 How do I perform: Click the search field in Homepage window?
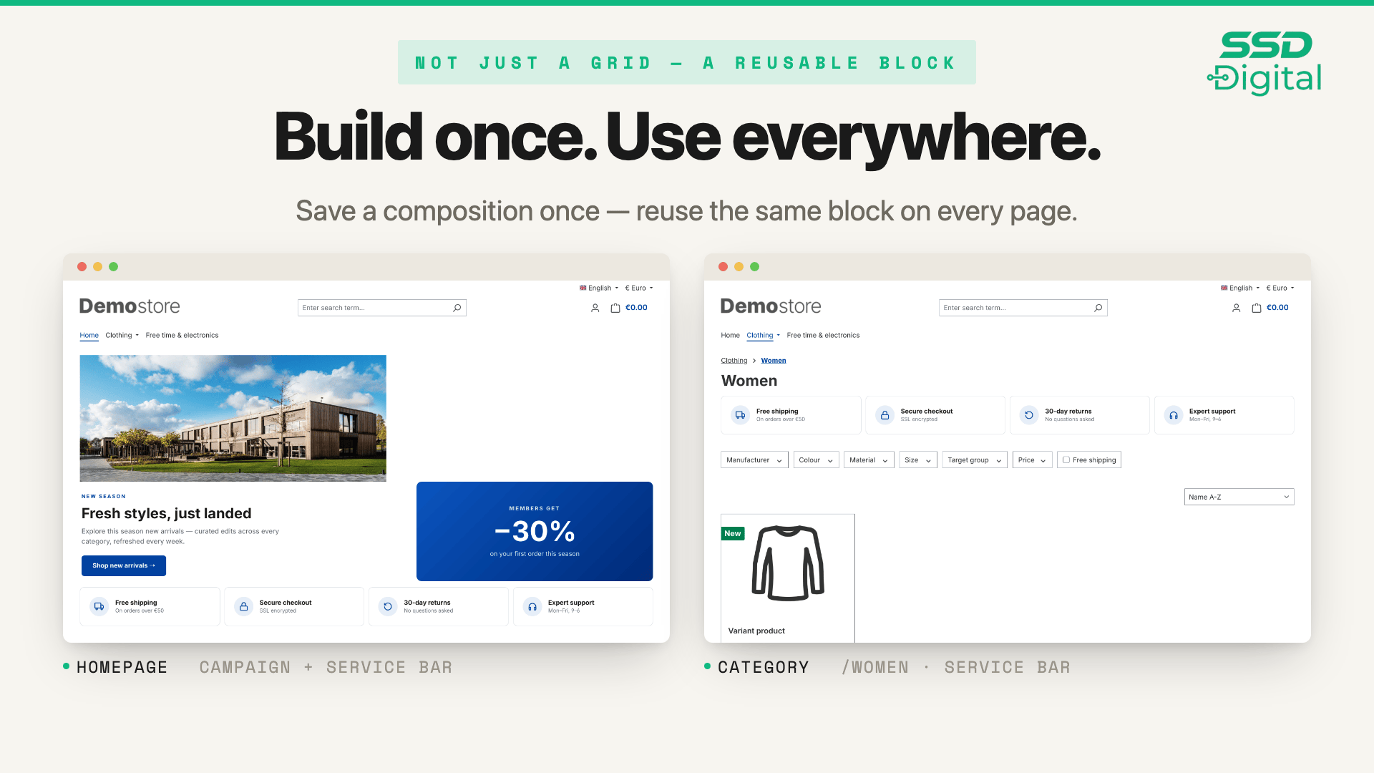[x=382, y=308]
